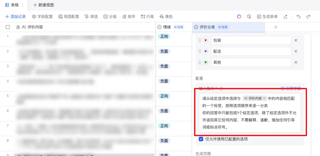
Task: Open the 表格 view tab
Action: click(x=12, y=5)
